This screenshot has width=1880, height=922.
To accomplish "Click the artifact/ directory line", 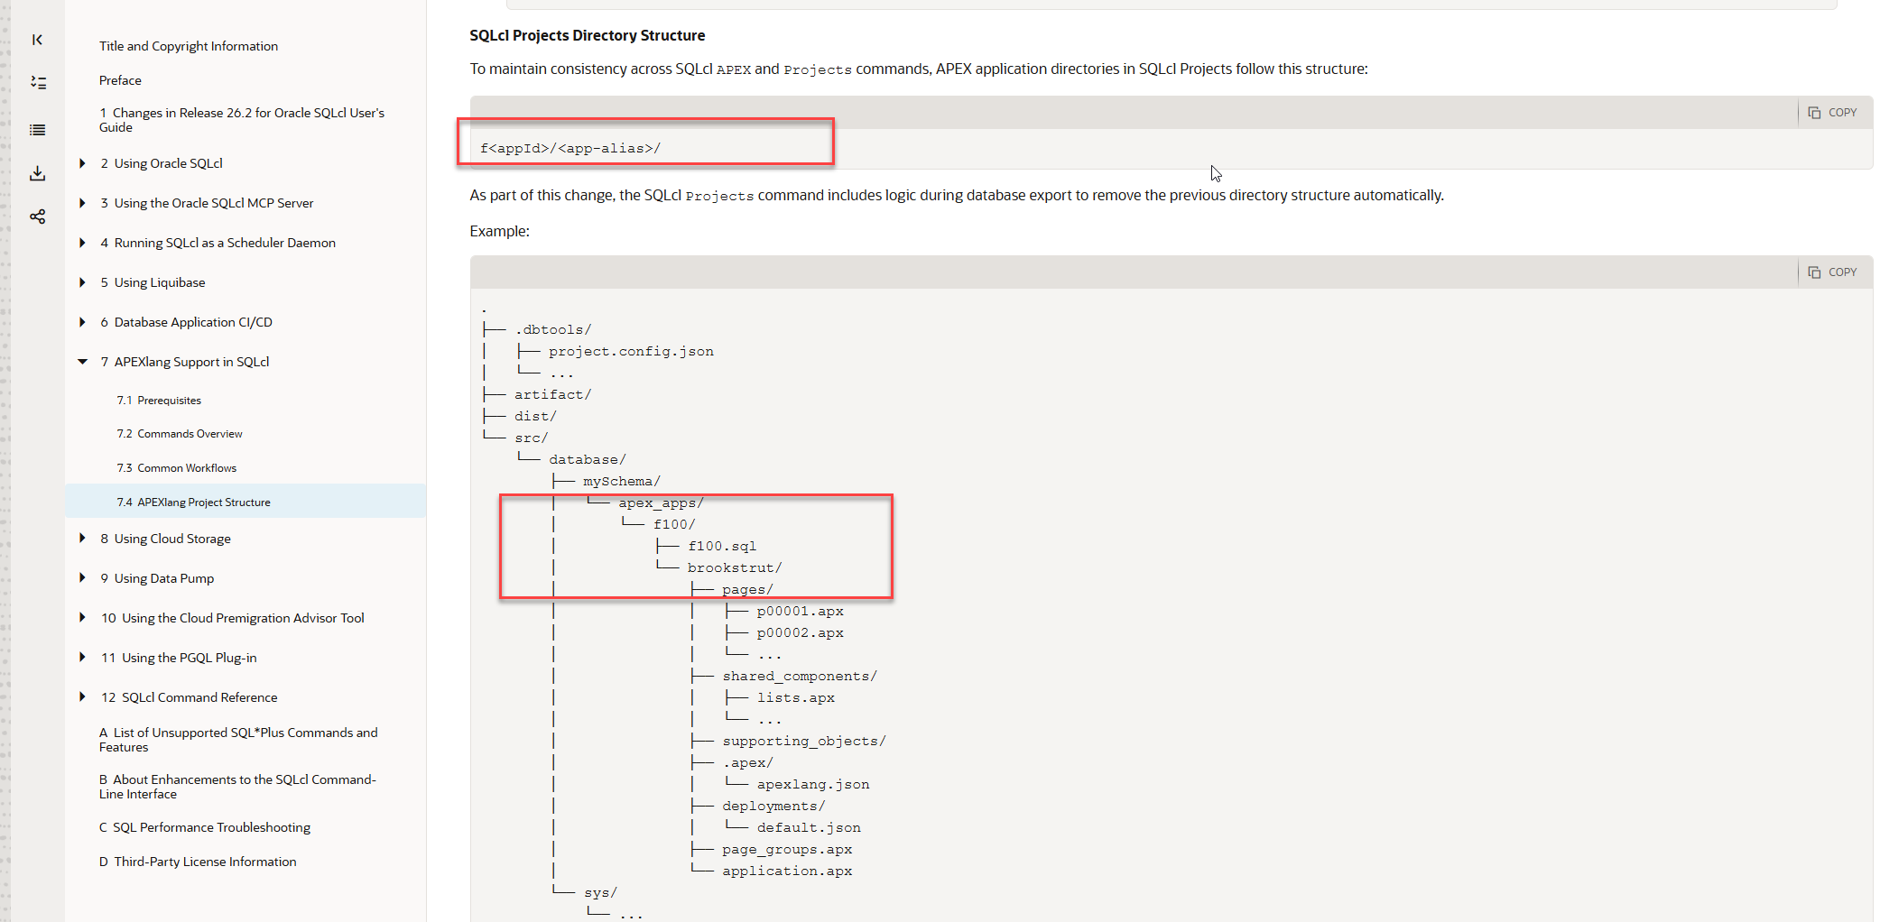I will [553, 394].
